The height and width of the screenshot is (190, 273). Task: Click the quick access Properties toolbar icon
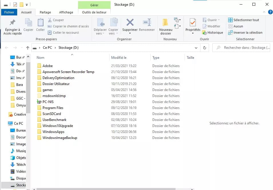[15, 5]
